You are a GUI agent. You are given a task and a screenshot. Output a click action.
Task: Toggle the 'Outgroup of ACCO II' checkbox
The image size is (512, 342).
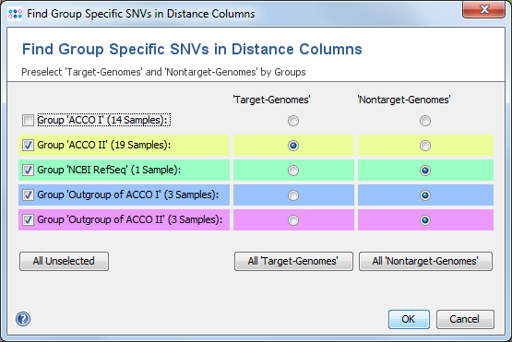pos(28,219)
